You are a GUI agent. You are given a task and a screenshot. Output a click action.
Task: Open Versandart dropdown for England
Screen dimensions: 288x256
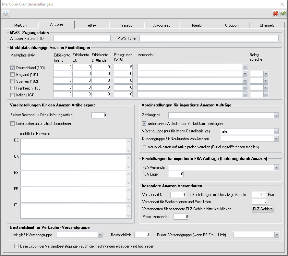[245, 74]
